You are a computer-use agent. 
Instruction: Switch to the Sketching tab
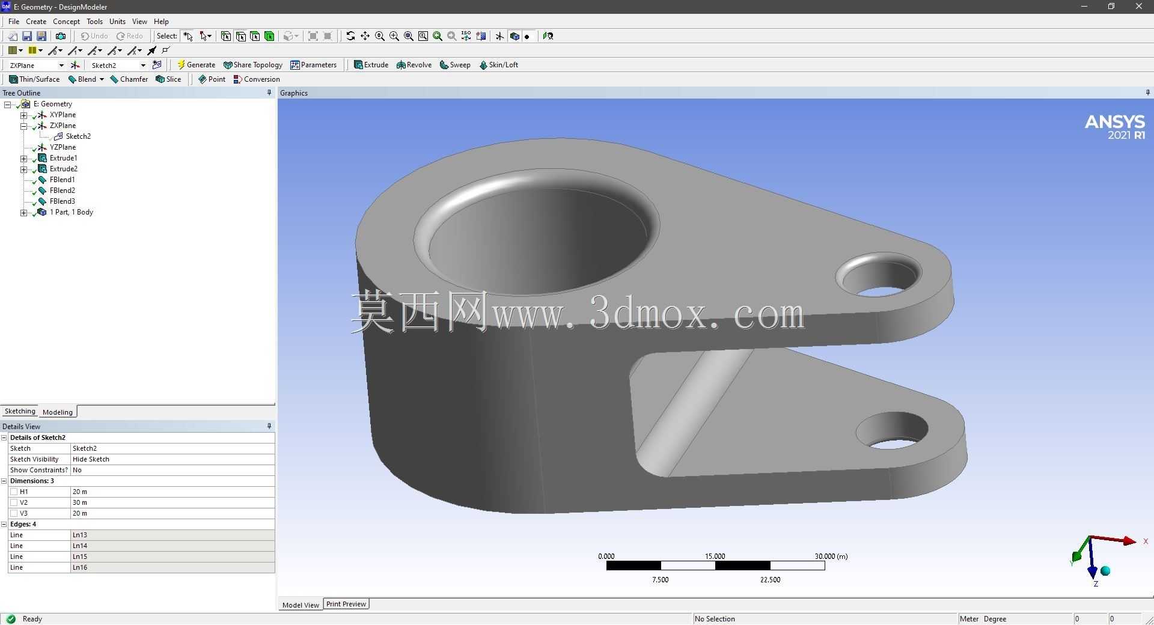[x=20, y=412]
